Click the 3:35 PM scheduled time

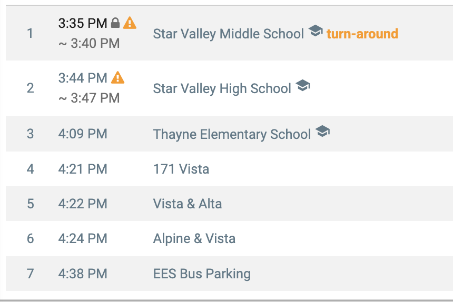pyautogui.click(x=83, y=23)
